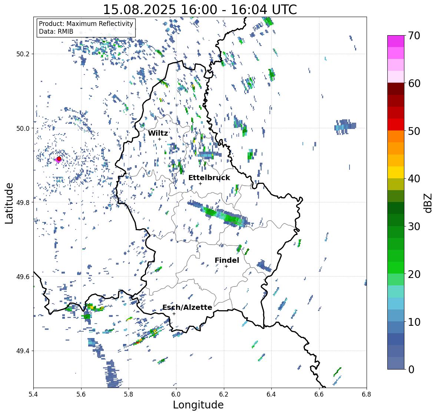Click the plus marker below Findel

click(x=226, y=266)
